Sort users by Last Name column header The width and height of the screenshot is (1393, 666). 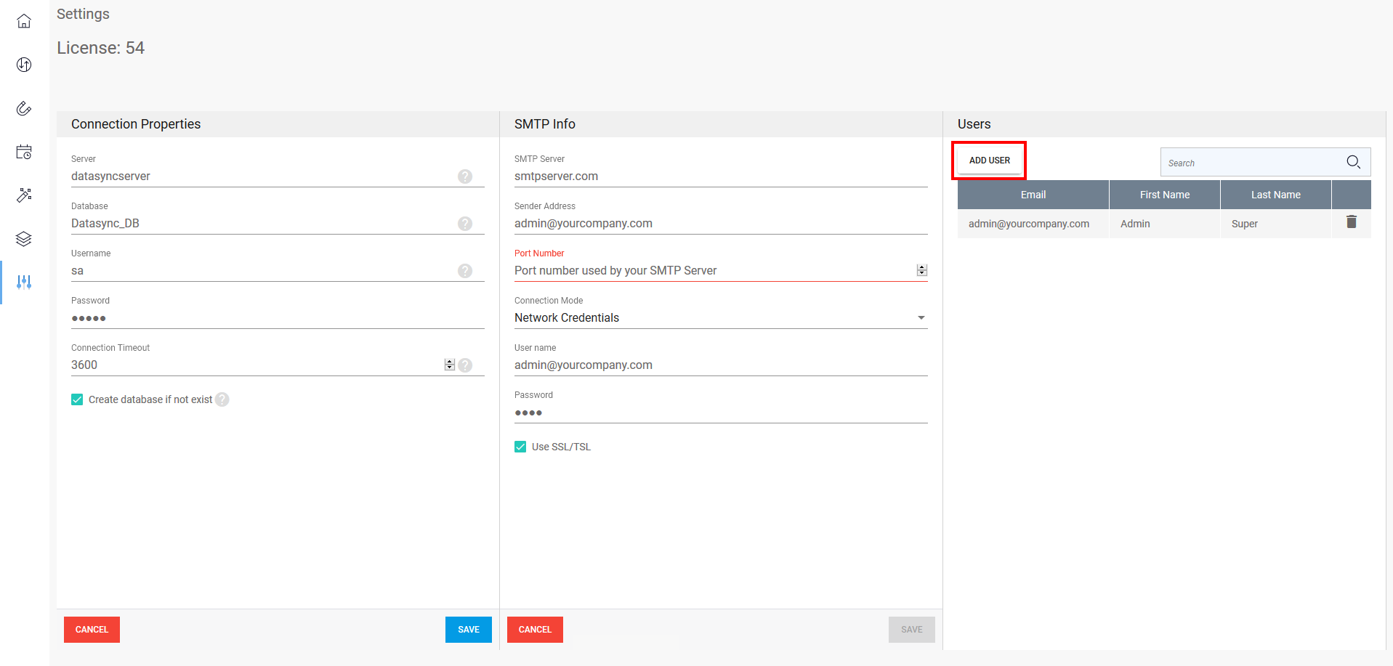(1275, 195)
